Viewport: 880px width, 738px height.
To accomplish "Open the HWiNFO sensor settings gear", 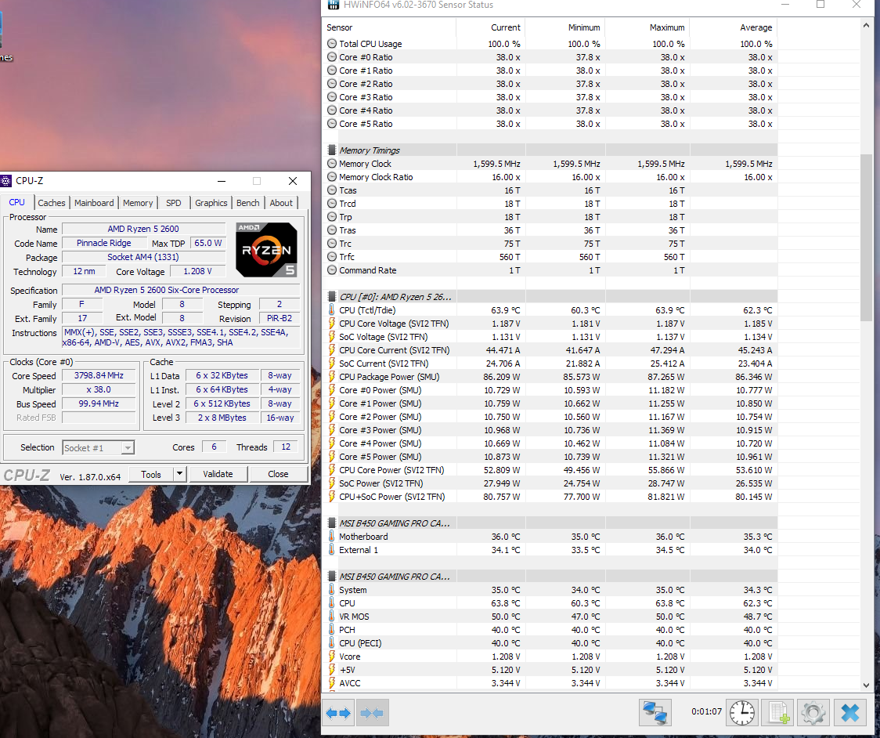I will [x=813, y=713].
